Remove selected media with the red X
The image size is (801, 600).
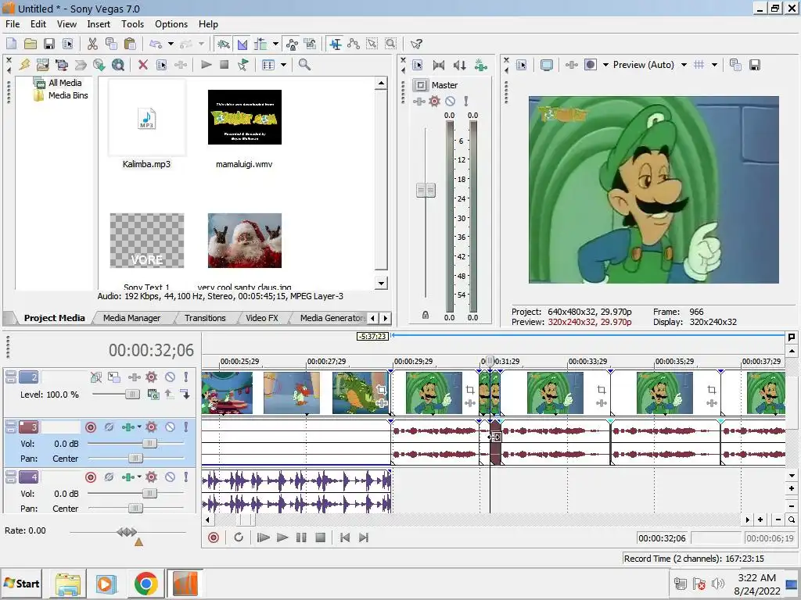coord(143,65)
